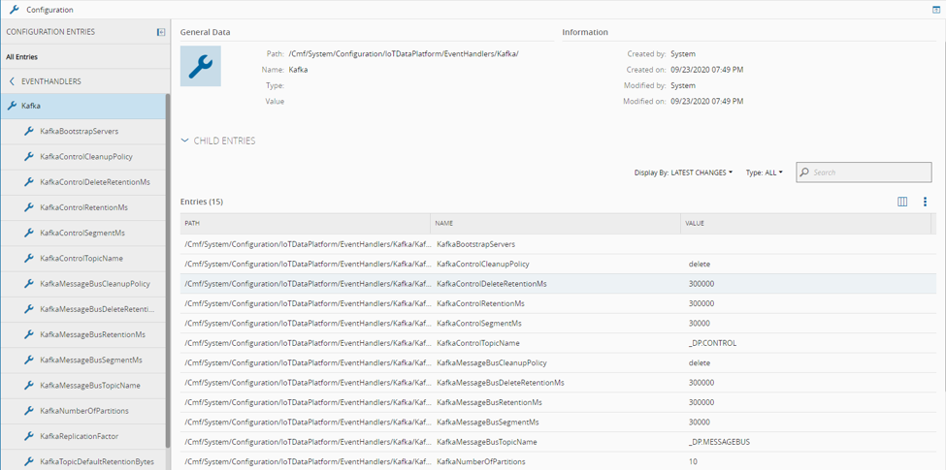Go back using the EVENTHANDLERS chevron
This screenshot has height=470, width=946.
click(x=12, y=81)
